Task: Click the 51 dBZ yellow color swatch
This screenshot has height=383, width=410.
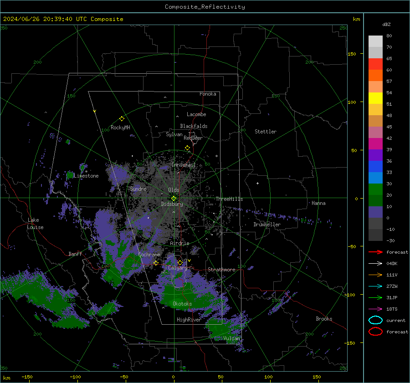Action: pos(375,98)
